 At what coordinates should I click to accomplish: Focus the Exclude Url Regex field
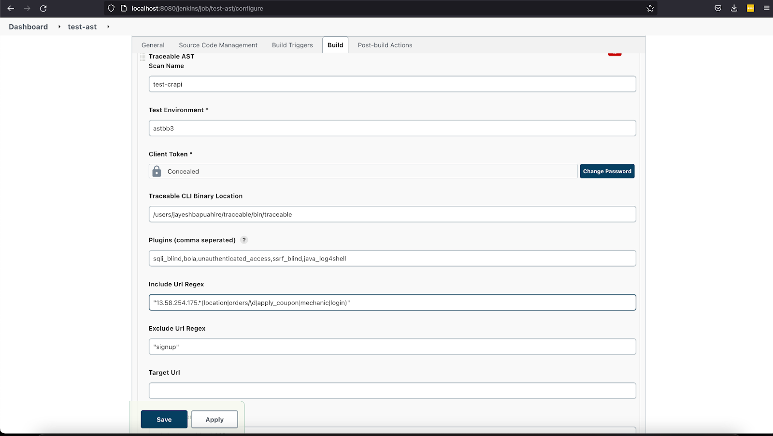tap(392, 347)
